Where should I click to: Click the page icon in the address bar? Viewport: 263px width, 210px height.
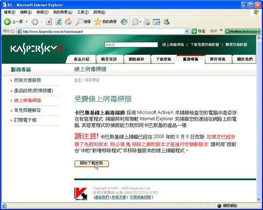[x=19, y=31]
